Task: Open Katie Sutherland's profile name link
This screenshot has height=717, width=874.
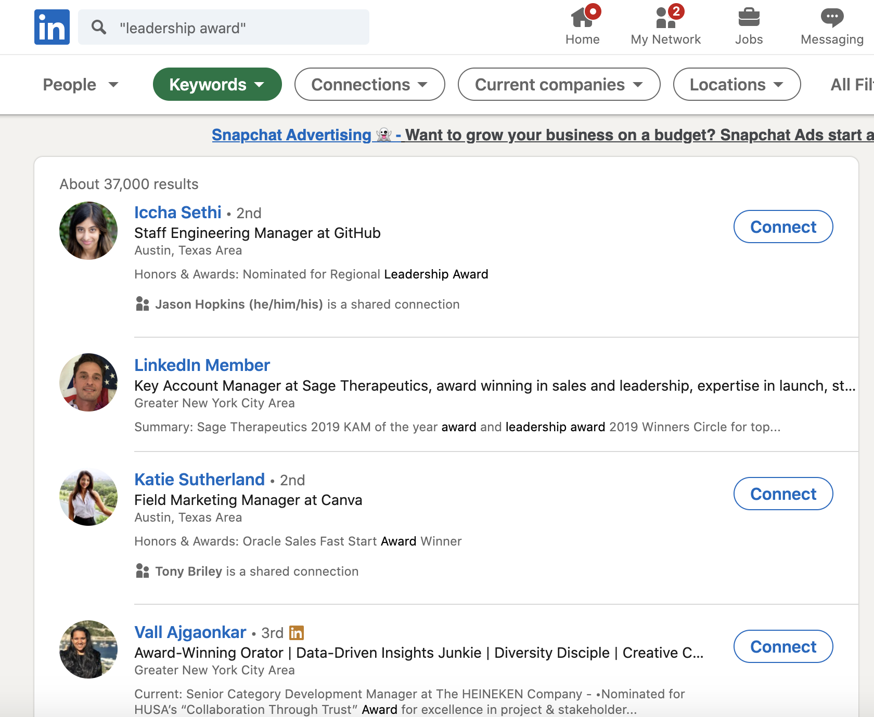Action: 199,480
